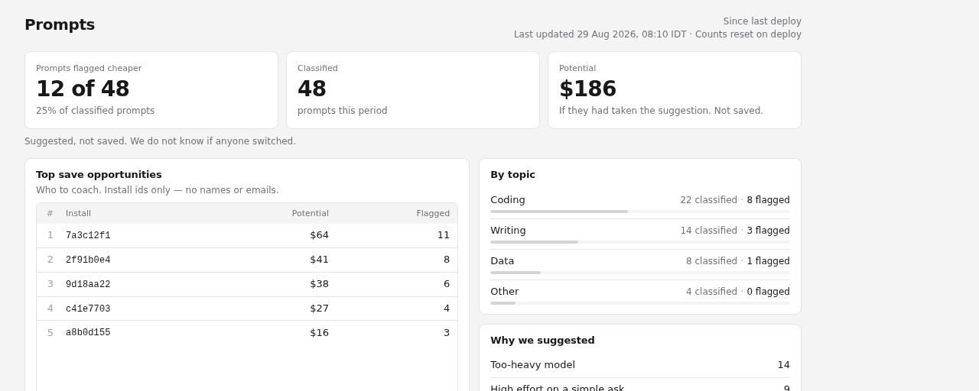The width and height of the screenshot is (979, 391).
Task: Click the Potential column header
Action: click(310, 214)
